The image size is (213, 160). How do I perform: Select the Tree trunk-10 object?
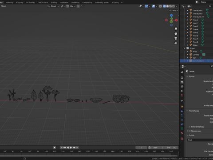(x=198, y=17)
